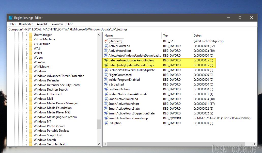Click the icon beside DeferQualityUpdatesPeriodInDays
This screenshot has height=153, width=262.
point(106,65)
